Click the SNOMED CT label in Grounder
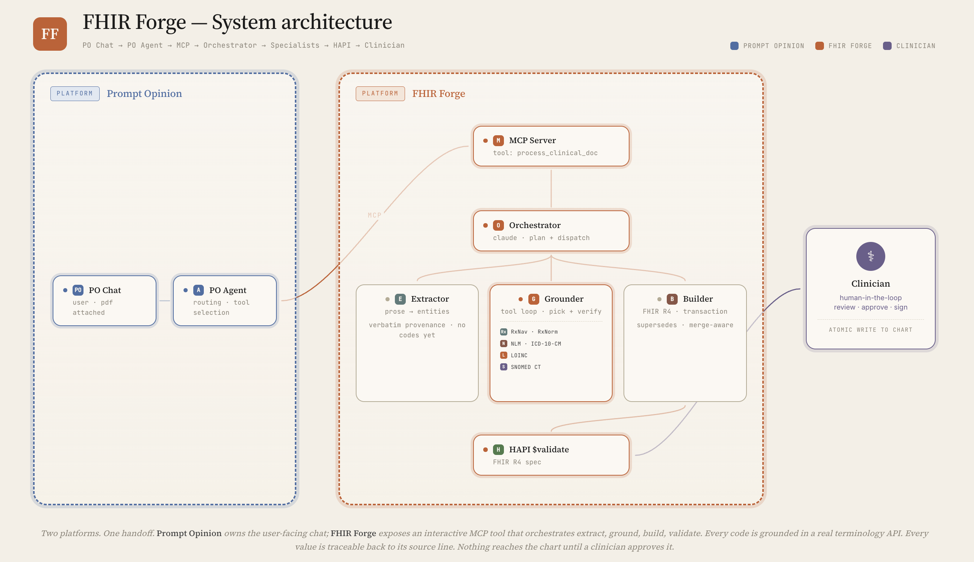This screenshot has width=974, height=562. (526, 367)
